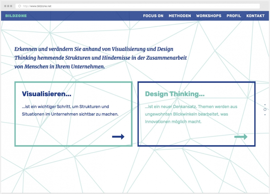270x194 pixels.
Task: Focus the address bar showing www.bildzone.net
Action: (x=137, y=6)
